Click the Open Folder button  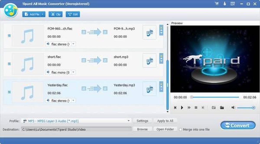(x=165, y=129)
